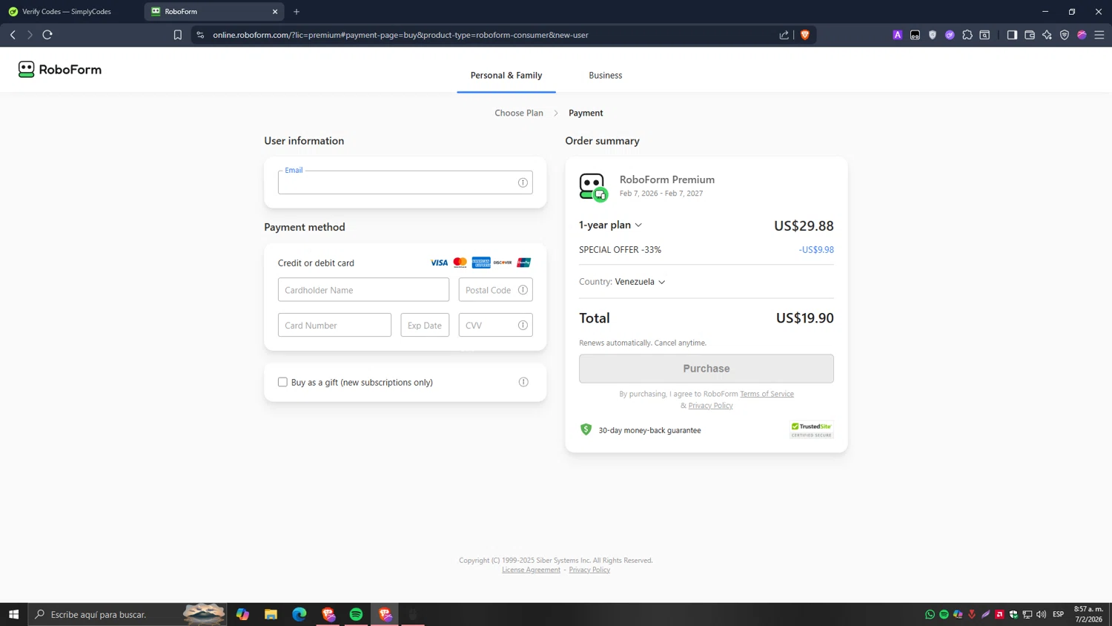Click the share icon in address bar
Viewport: 1112px width, 626px height.
coord(784,35)
